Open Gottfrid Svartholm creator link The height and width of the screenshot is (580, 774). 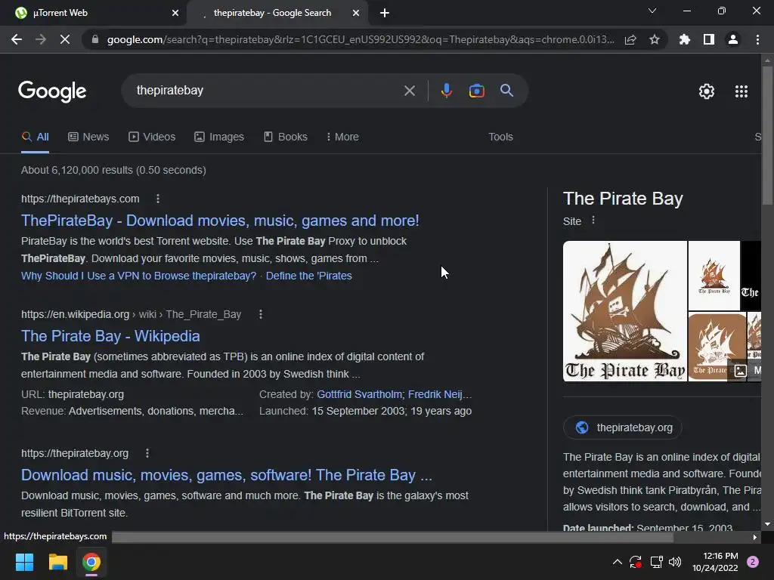359,394
